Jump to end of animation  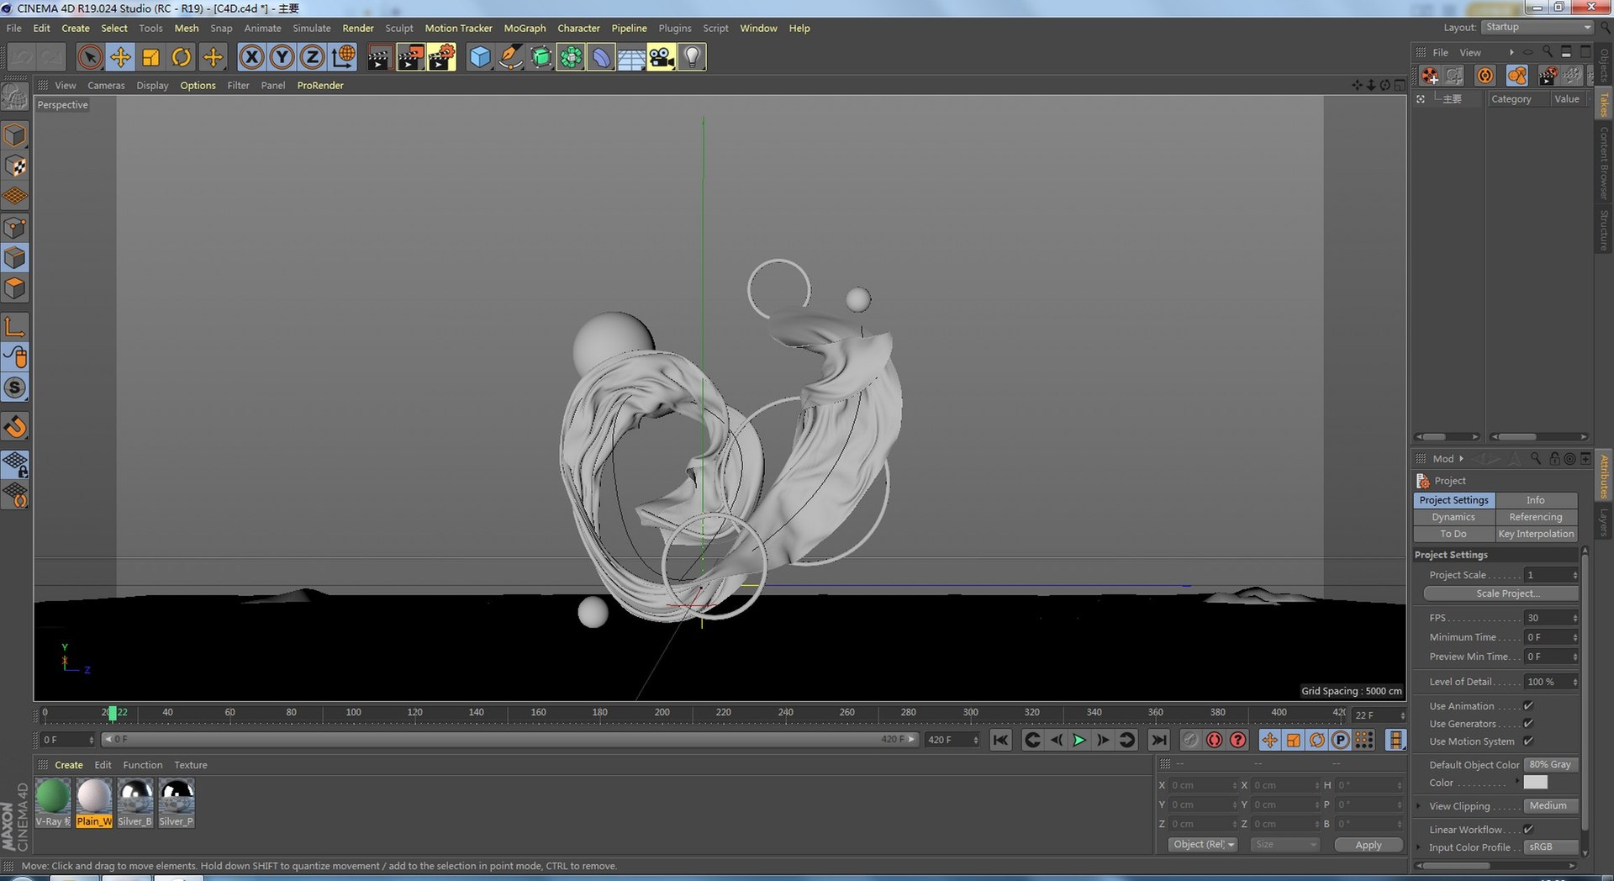pyautogui.click(x=1158, y=740)
